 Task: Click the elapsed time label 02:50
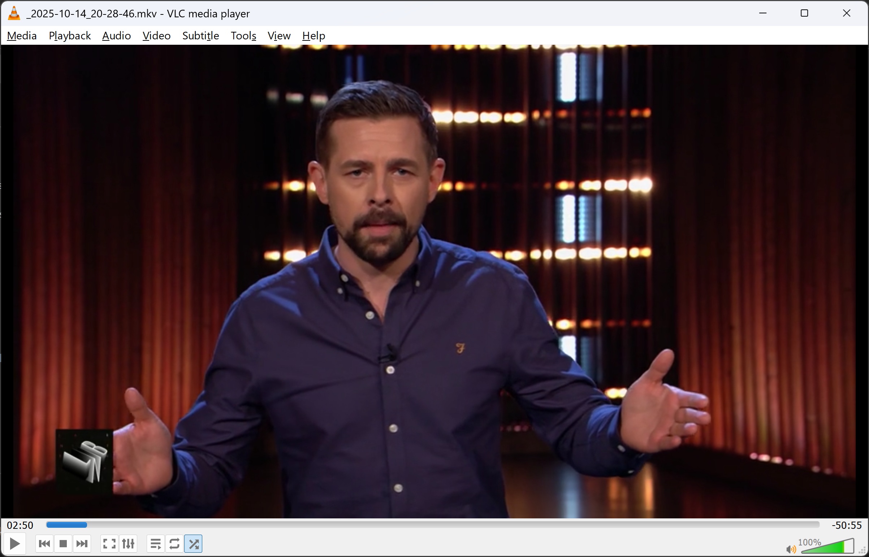(x=20, y=525)
